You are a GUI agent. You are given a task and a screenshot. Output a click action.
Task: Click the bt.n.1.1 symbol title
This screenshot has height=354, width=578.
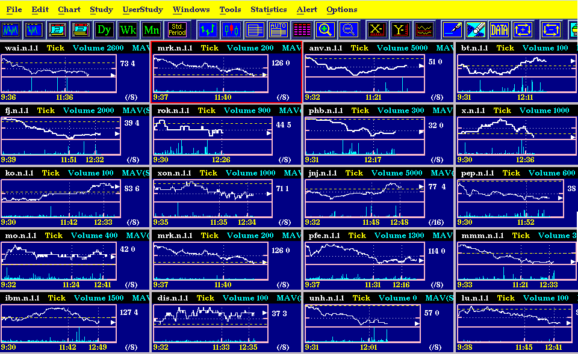[474, 48]
